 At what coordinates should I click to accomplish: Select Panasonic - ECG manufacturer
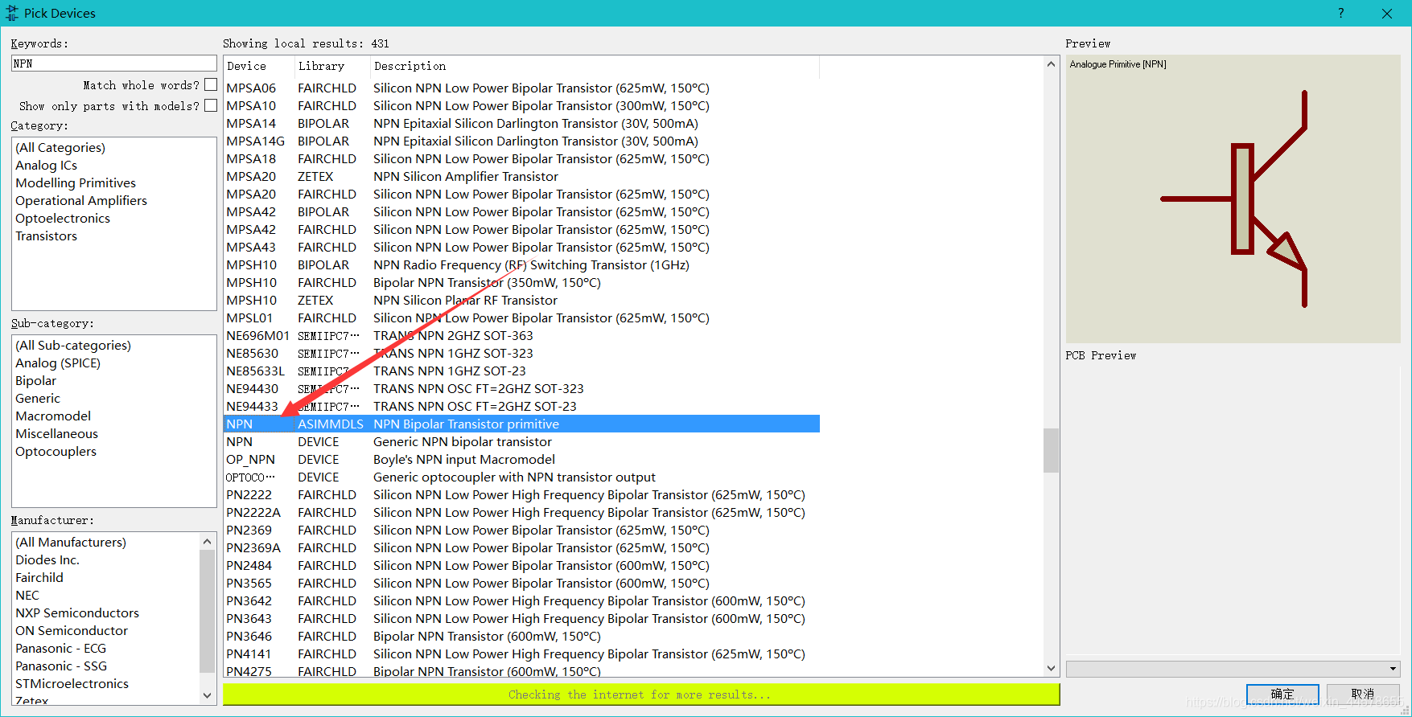point(61,648)
